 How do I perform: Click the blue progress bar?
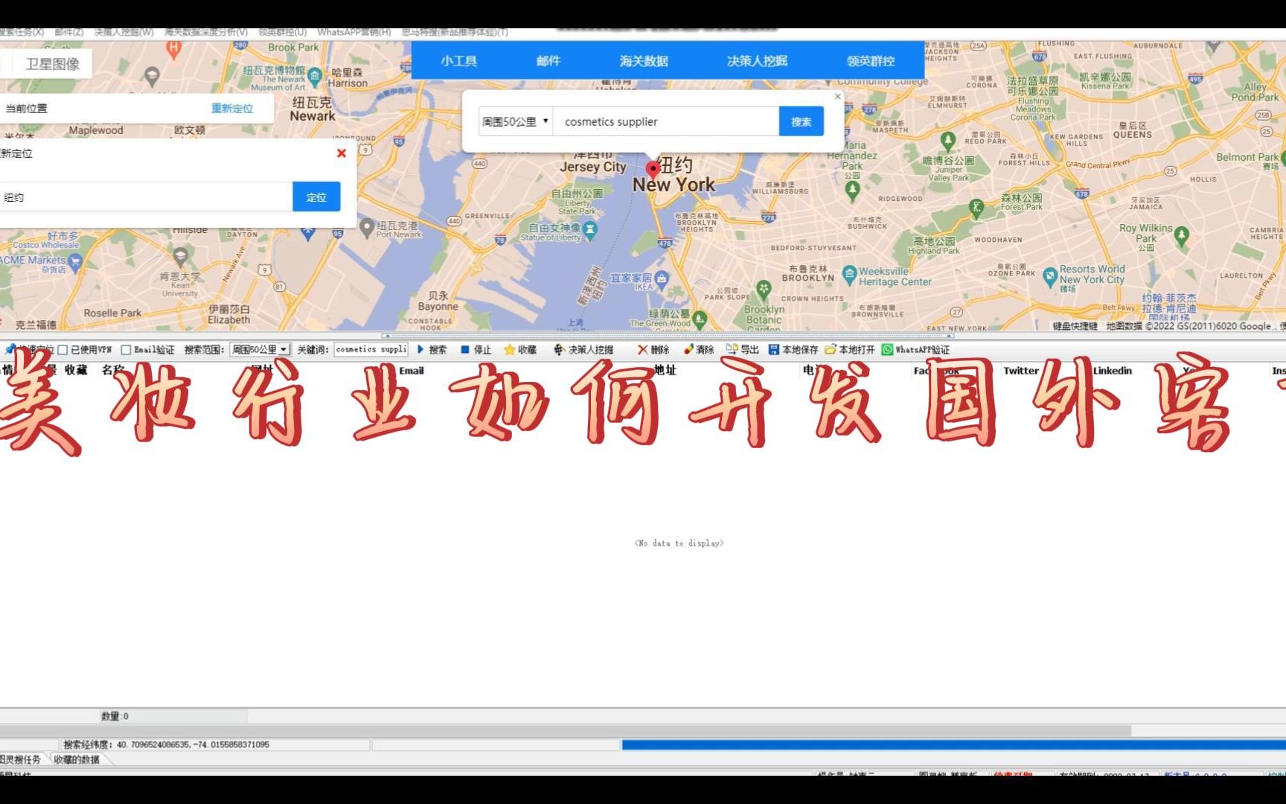[x=953, y=744]
